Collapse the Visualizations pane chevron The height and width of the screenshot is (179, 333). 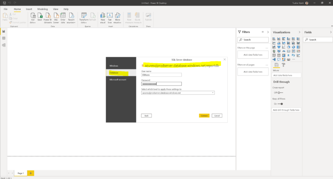tap(300, 32)
